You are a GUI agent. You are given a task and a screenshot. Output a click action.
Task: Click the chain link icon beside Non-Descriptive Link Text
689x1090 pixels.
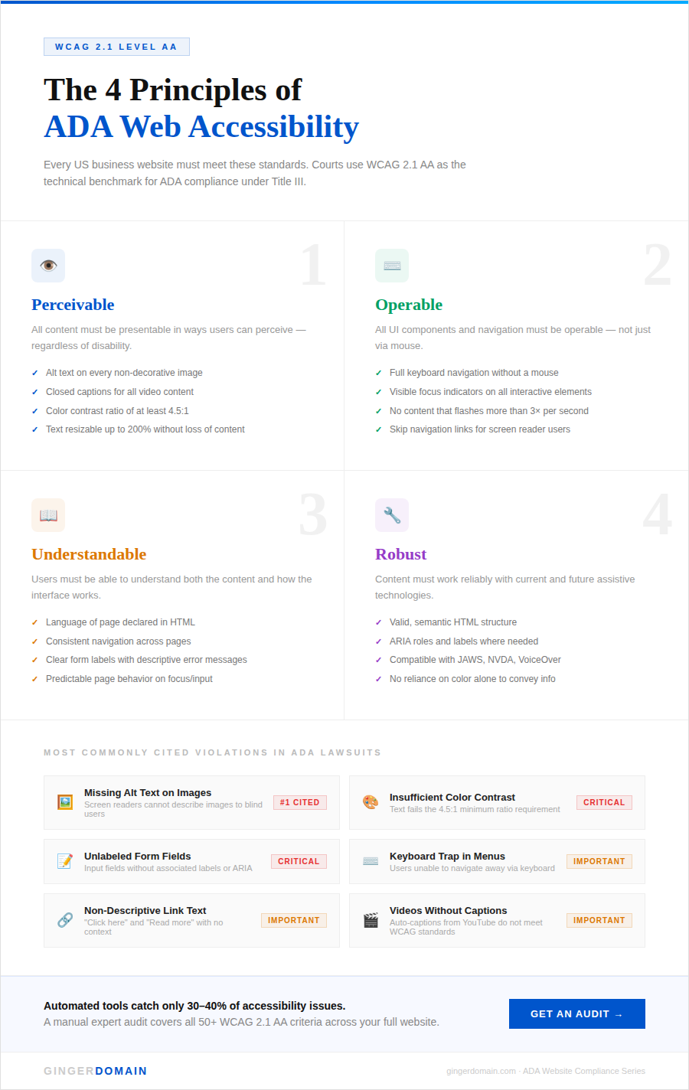click(65, 920)
